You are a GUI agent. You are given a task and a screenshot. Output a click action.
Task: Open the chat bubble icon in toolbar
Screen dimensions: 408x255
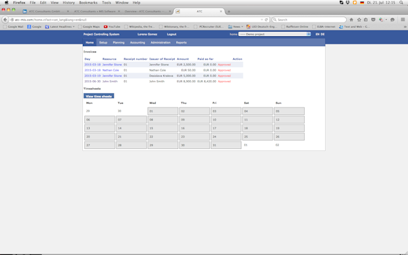tap(392, 20)
